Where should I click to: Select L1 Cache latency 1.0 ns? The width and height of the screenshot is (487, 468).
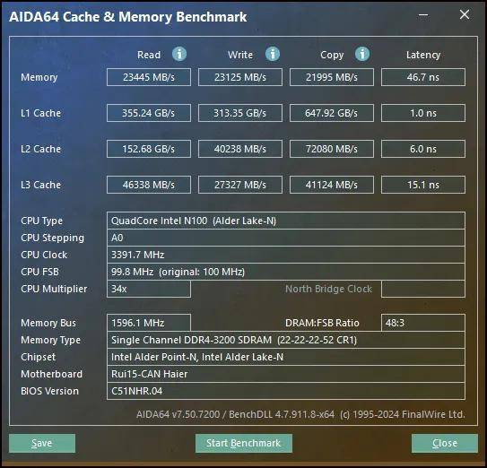(x=423, y=113)
